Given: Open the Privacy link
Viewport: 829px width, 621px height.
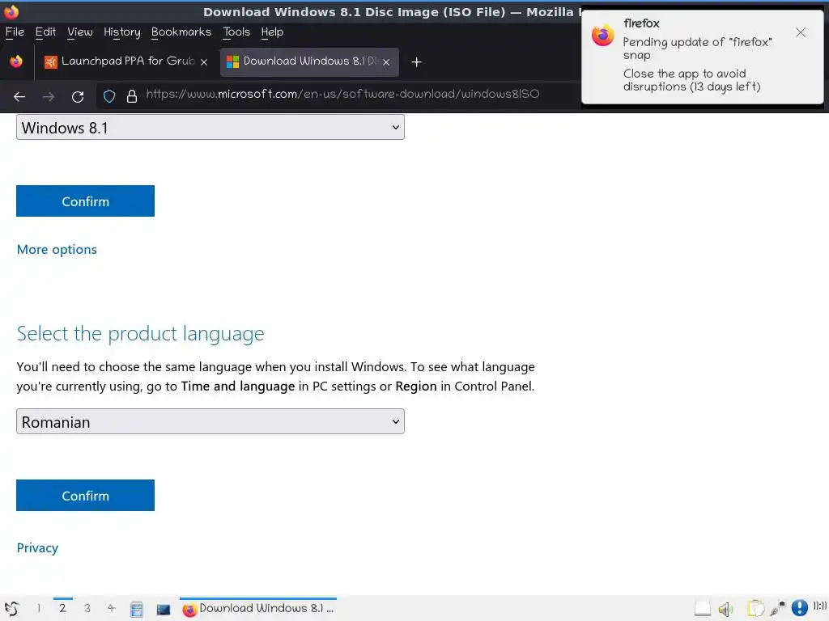Looking at the screenshot, I should click(x=37, y=547).
